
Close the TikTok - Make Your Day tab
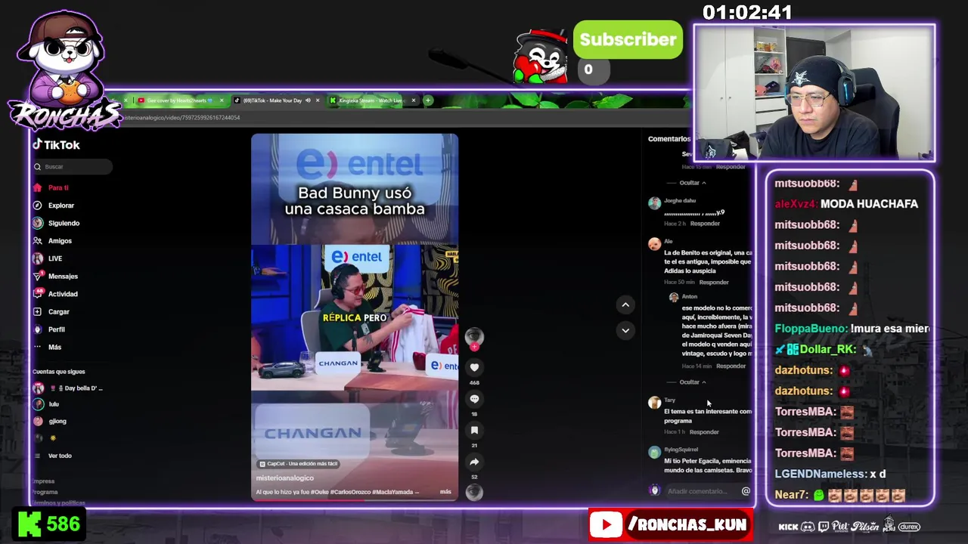click(318, 100)
